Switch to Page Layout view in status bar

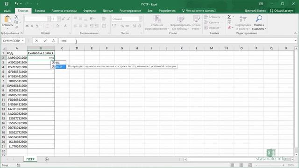click(241, 165)
